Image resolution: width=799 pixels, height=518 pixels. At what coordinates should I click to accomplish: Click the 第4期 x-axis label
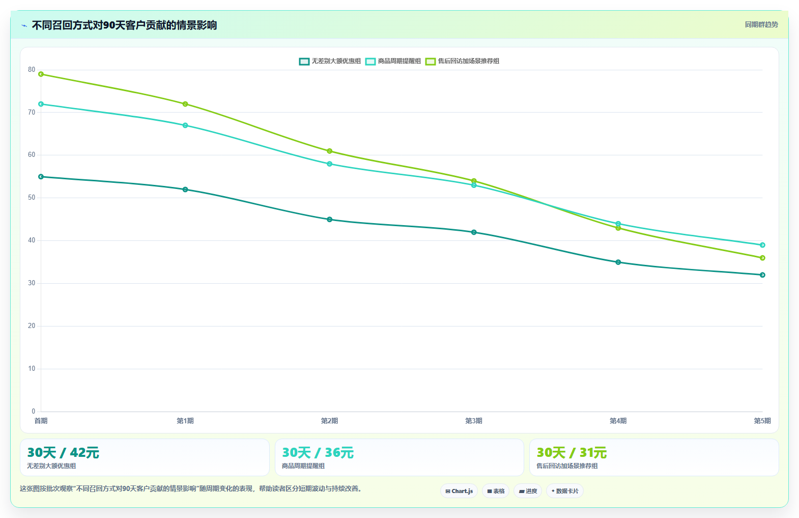(618, 421)
